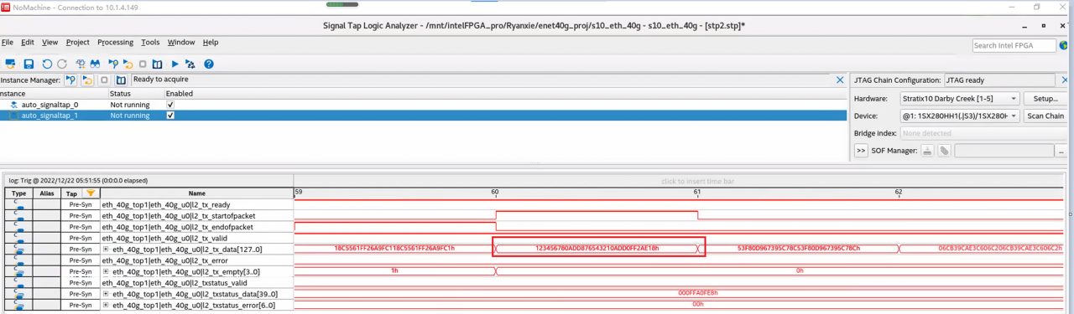Expand the l2_tx_data[127..0] signal bus
This screenshot has height=314, width=1074.
pyautogui.click(x=106, y=250)
